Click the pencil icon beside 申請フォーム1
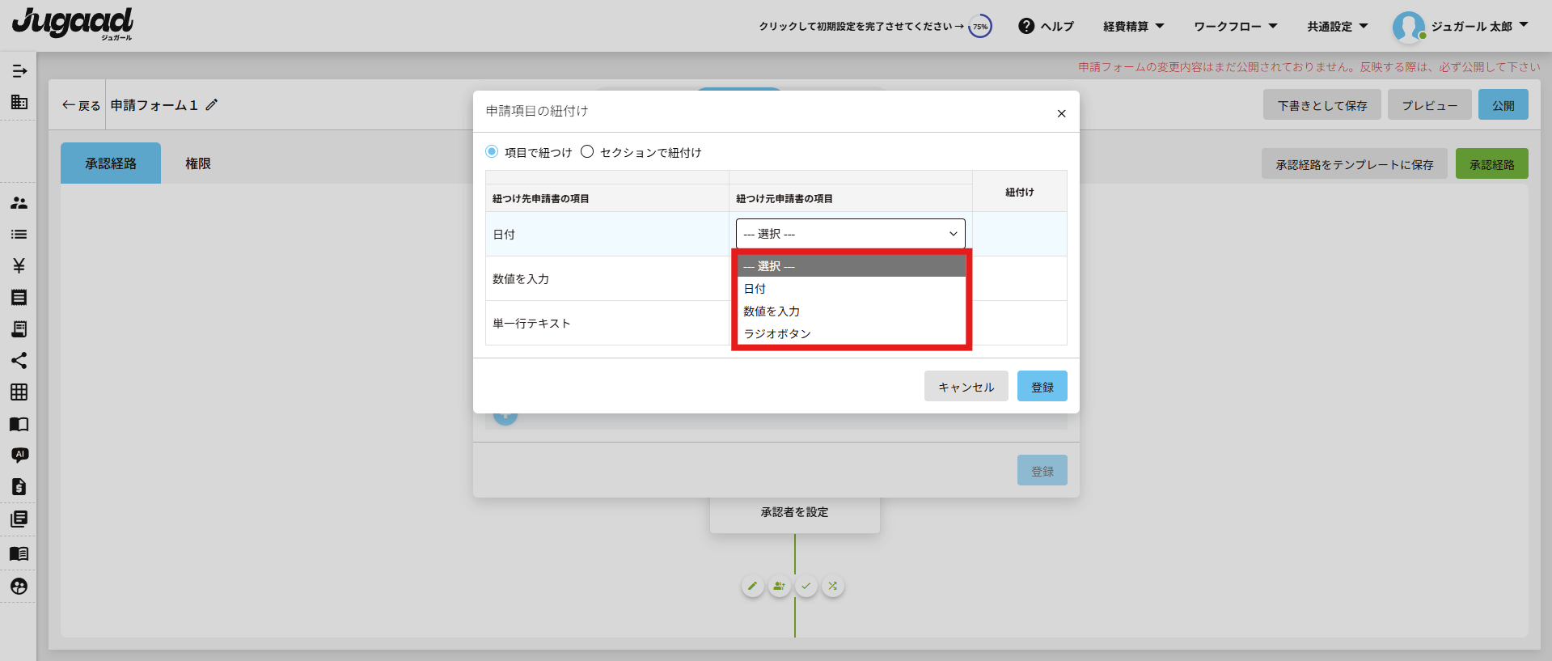 pyautogui.click(x=212, y=105)
